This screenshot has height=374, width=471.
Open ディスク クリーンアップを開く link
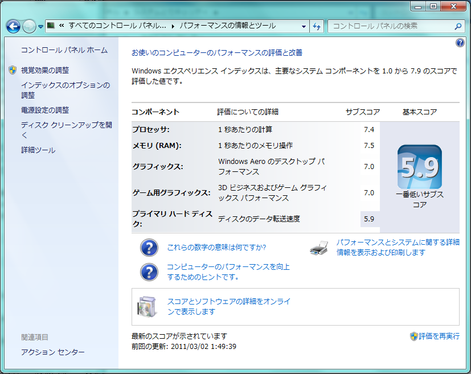coord(67,130)
